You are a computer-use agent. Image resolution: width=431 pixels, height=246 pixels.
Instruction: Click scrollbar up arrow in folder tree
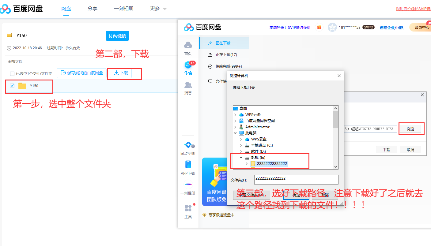pos(336,108)
